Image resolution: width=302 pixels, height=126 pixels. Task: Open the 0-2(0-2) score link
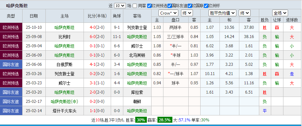coord(97,73)
